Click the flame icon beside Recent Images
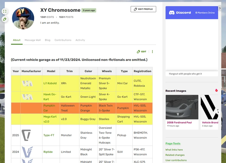The image size is (226, 163). 216,90
